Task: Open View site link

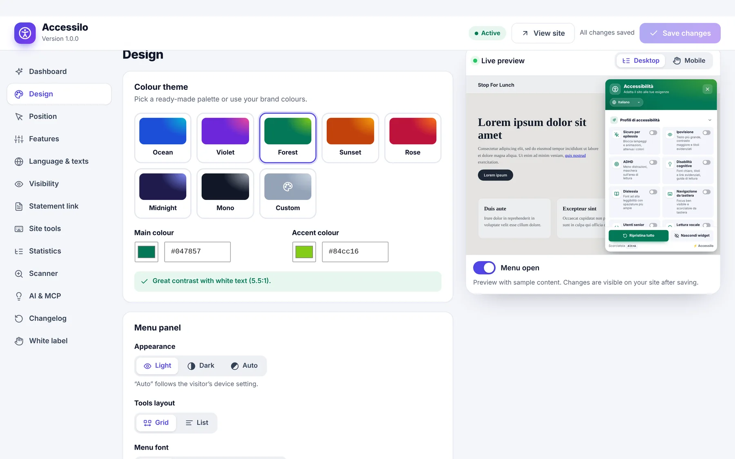Action: [x=543, y=33]
